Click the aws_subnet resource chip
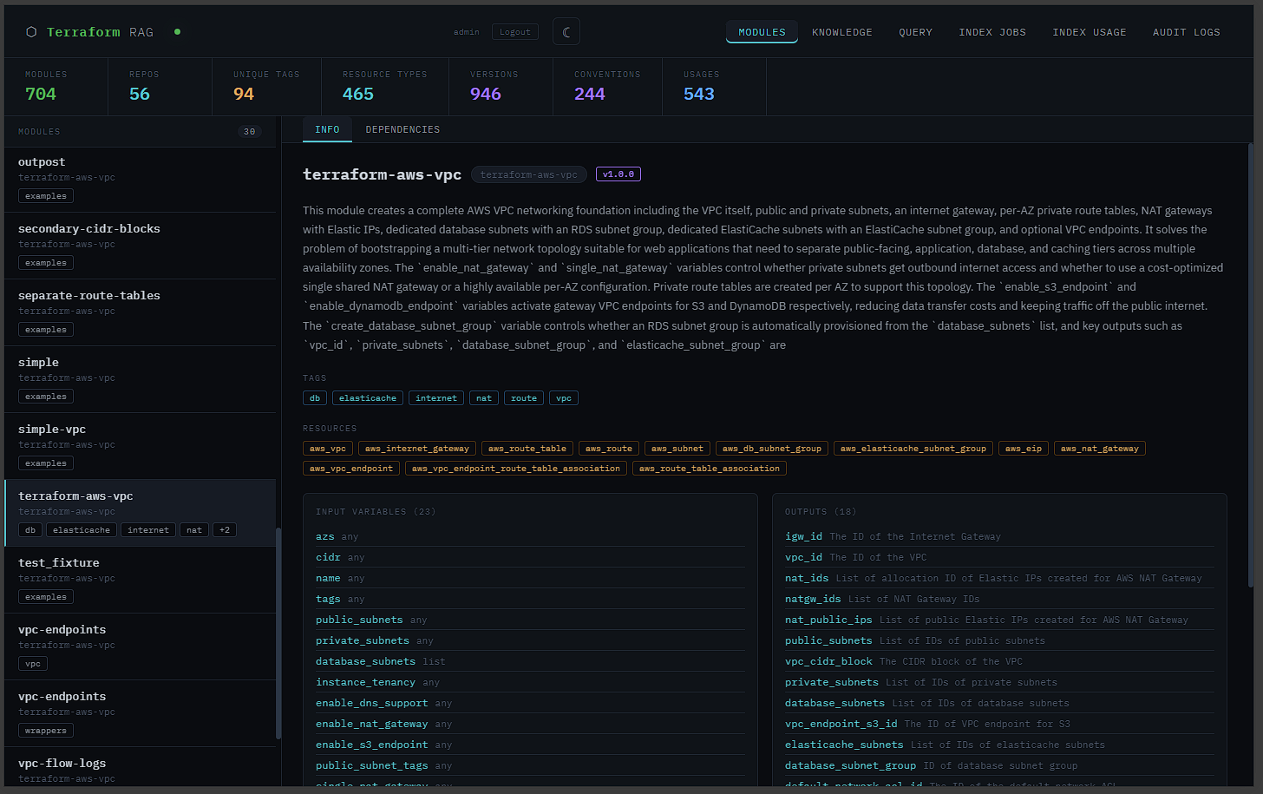1263x794 pixels. pyautogui.click(x=677, y=449)
